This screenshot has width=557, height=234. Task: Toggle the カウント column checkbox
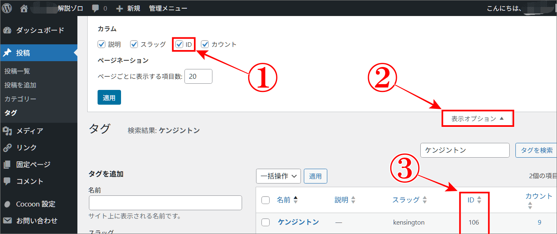(205, 44)
